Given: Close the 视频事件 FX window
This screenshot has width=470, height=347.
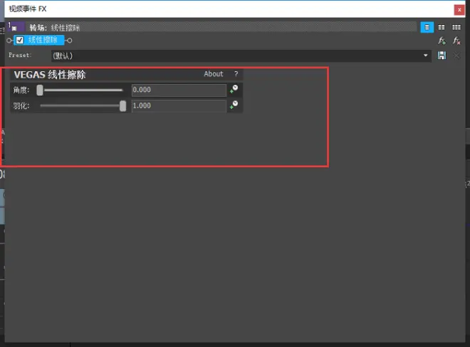Looking at the screenshot, I should coord(459,10).
